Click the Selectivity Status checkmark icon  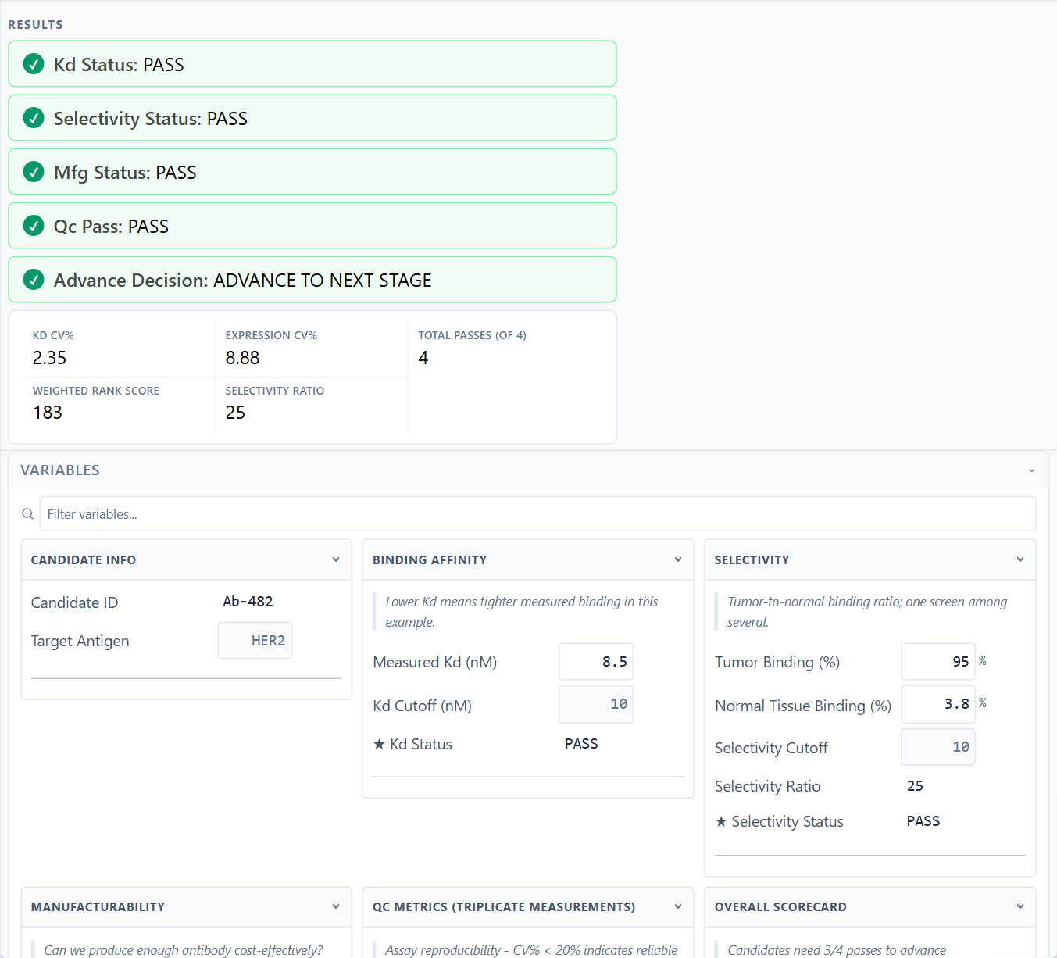click(34, 118)
